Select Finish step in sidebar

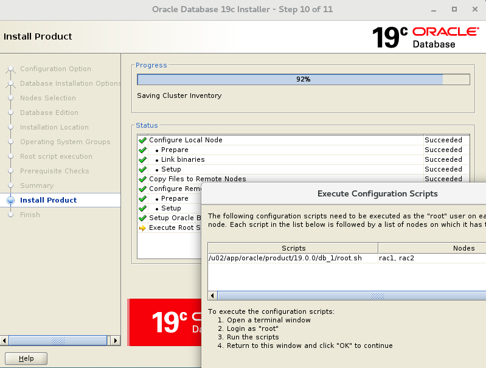point(30,215)
